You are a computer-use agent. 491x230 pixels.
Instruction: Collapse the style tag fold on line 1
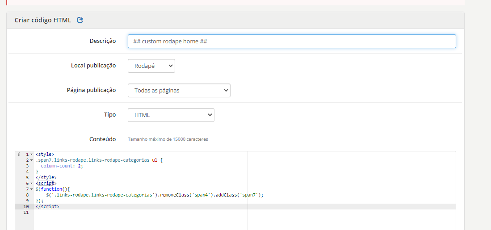click(31, 154)
